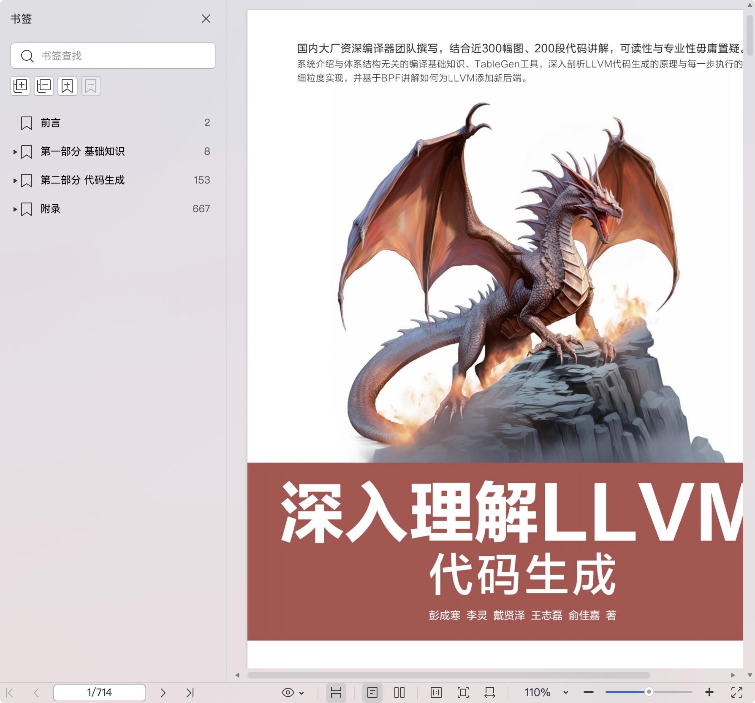Click the fit width icon

pyautogui.click(x=490, y=692)
